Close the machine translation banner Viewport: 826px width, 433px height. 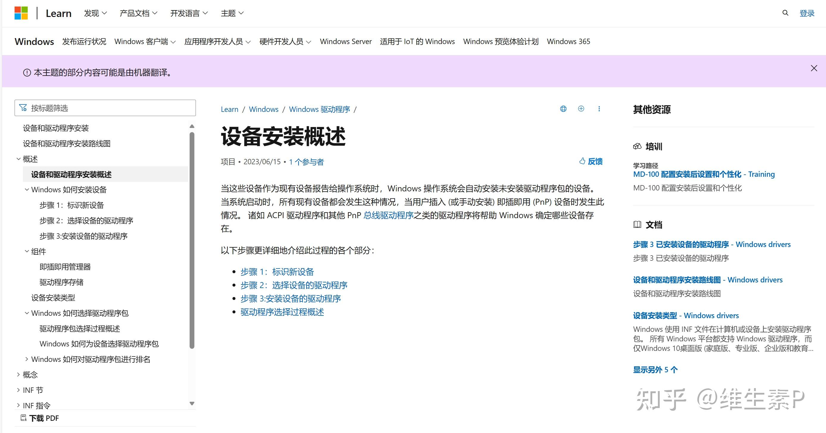[x=814, y=68]
